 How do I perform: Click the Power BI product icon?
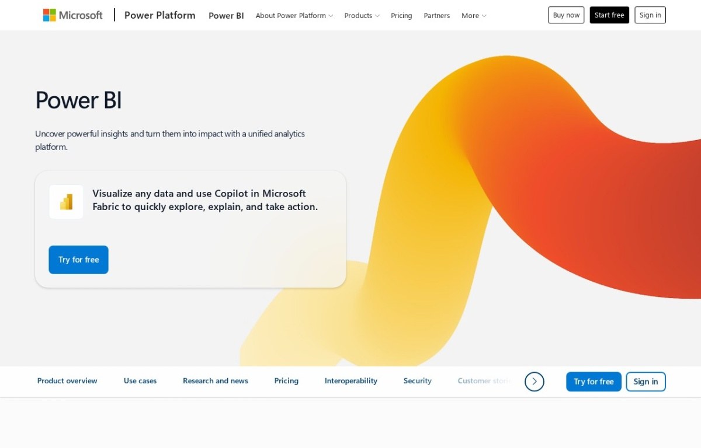(x=66, y=202)
